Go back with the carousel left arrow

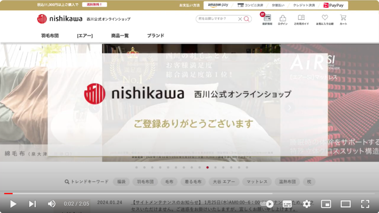click(x=94, y=108)
